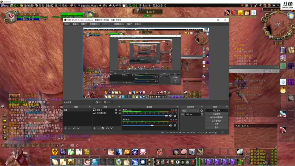The height and width of the screenshot is (166, 295).
Task: Open 文件(F) menu in OBS
Action: click(x=67, y=24)
